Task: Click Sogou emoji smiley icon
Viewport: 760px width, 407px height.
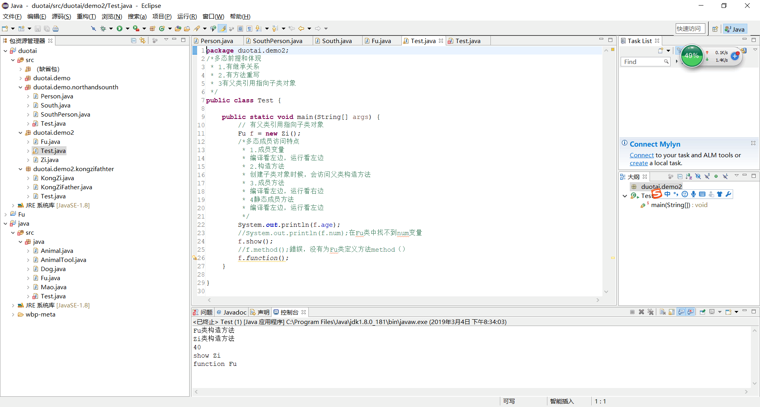Action: pyautogui.click(x=685, y=194)
